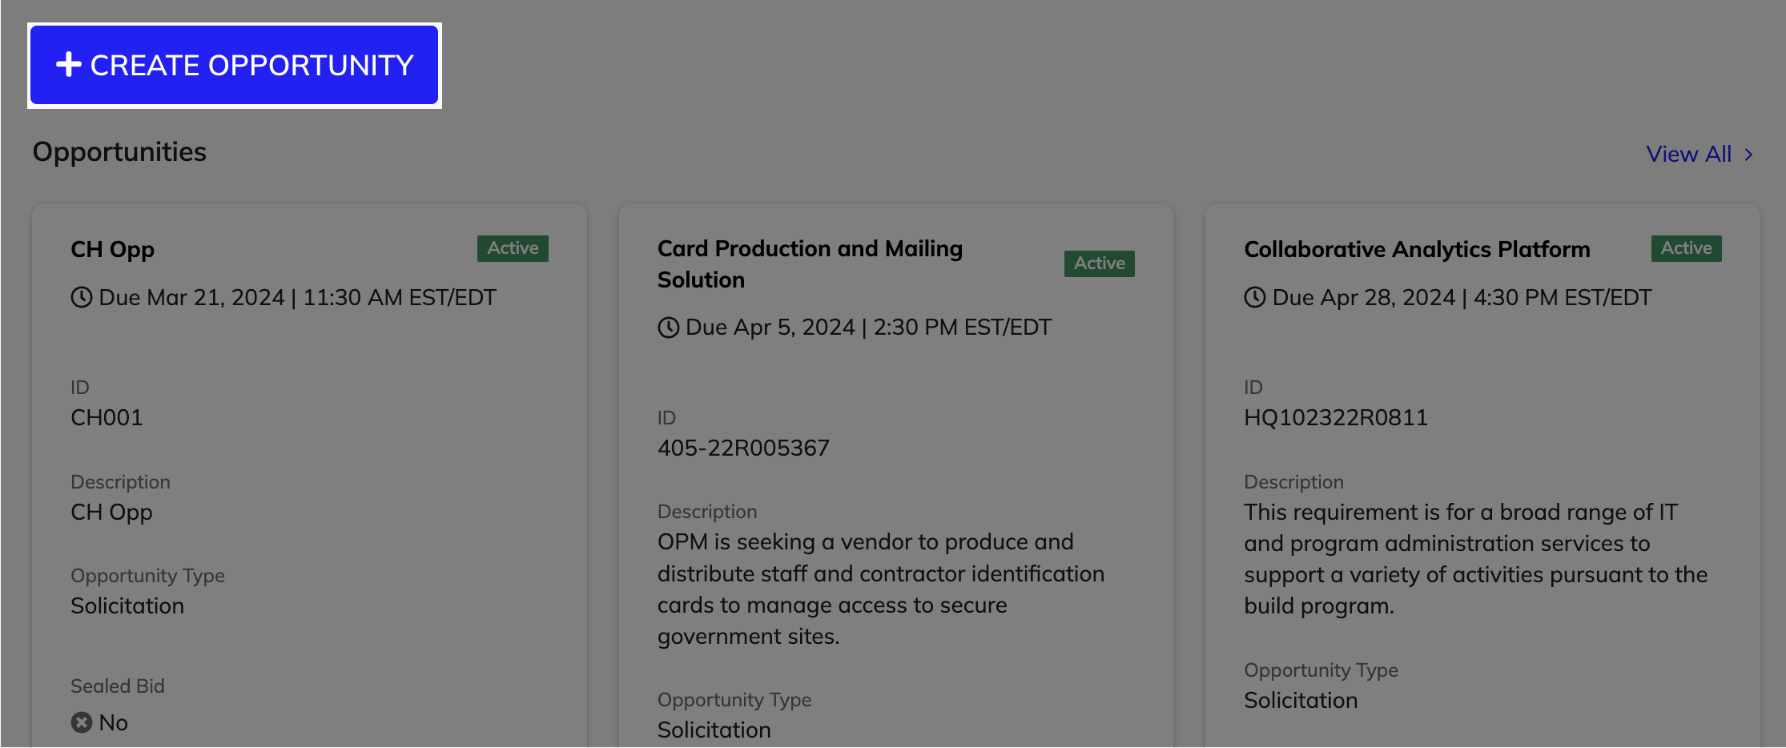
Task: Click the ID value HQ102322R0811
Action: point(1335,417)
